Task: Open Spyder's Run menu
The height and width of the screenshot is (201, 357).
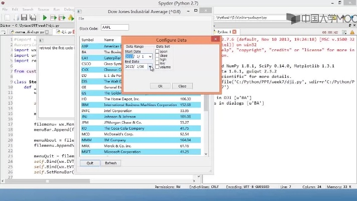Action: pos(56,10)
